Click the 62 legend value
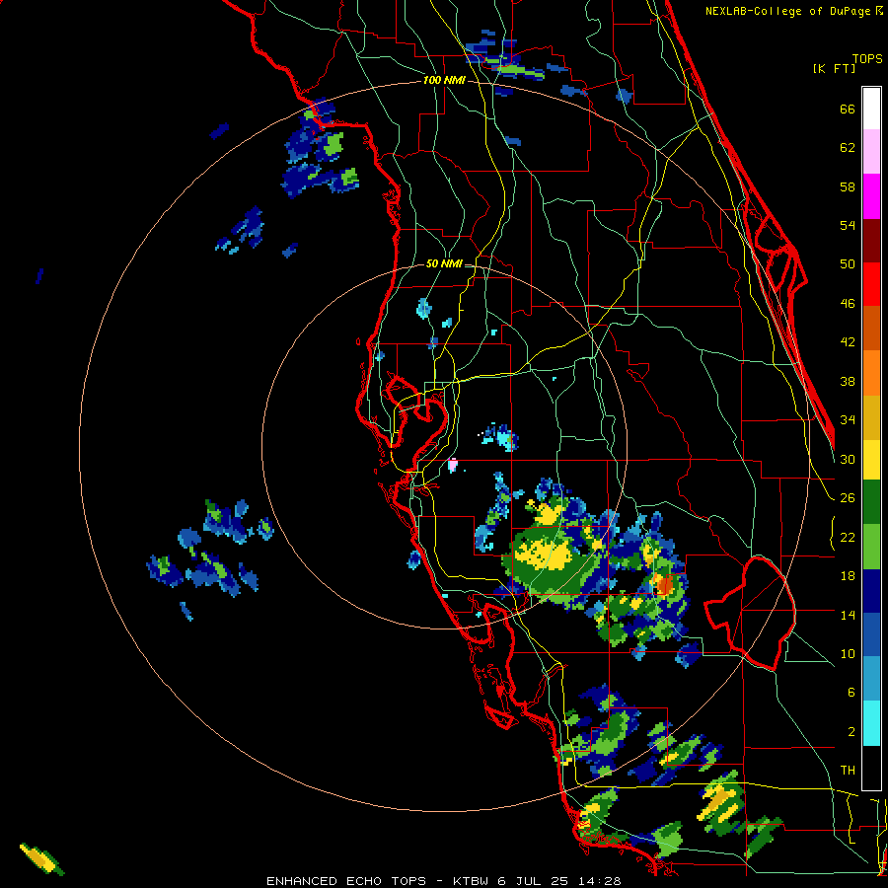This screenshot has height=888, width=888. coord(848,148)
